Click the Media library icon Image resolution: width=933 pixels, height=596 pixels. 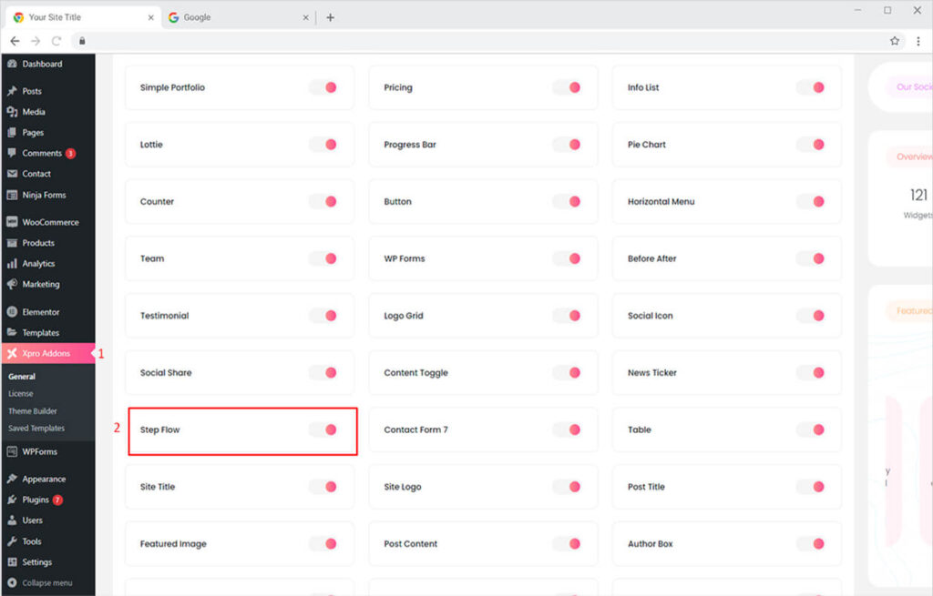click(x=12, y=112)
